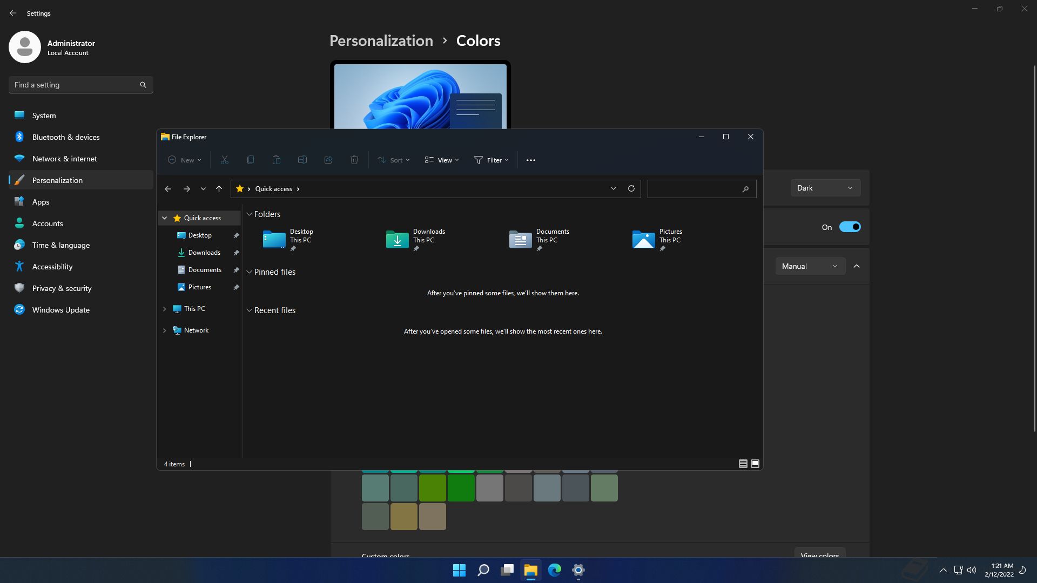The image size is (1037, 583).
Task: Click the Cut icon in File Explorer toolbar
Action: pyautogui.click(x=225, y=160)
